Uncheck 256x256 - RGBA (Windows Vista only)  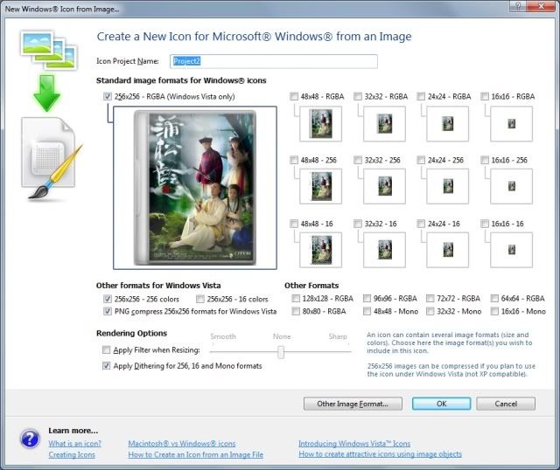coord(107,96)
